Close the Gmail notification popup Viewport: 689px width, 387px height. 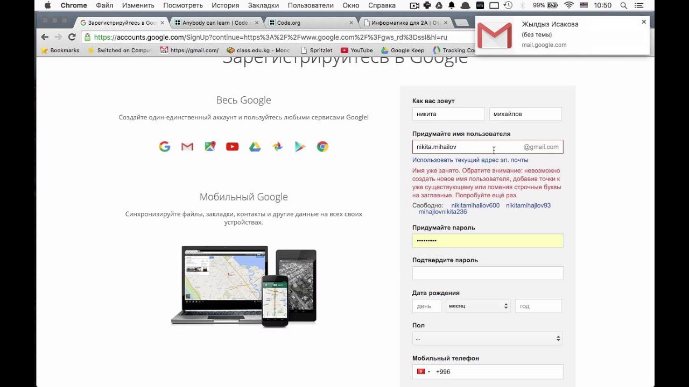click(x=644, y=22)
